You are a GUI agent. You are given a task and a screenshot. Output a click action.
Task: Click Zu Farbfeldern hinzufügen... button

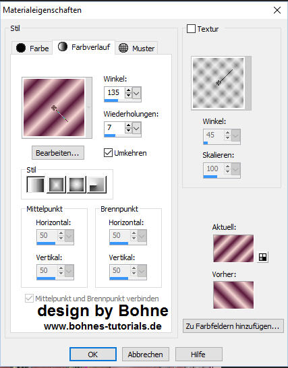pos(233,326)
